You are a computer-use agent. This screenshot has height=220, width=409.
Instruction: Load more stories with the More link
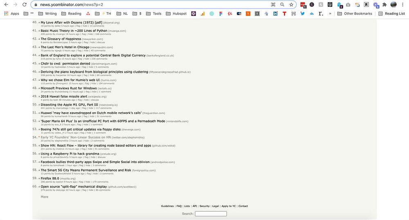[44, 197]
